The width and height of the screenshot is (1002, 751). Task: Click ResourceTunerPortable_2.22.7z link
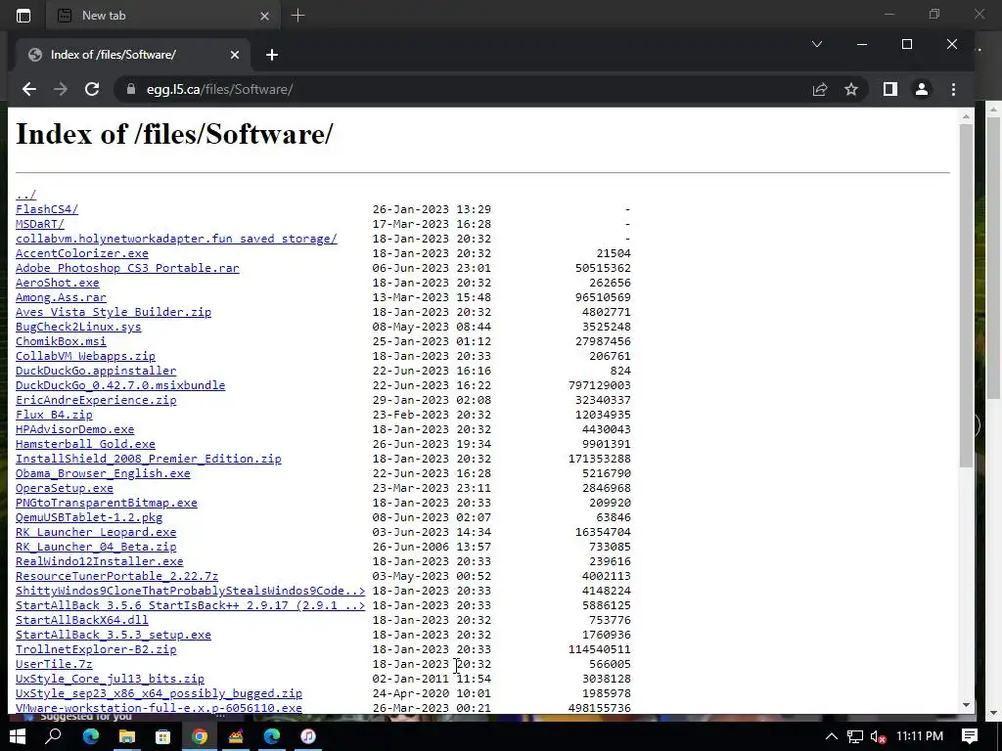click(117, 576)
